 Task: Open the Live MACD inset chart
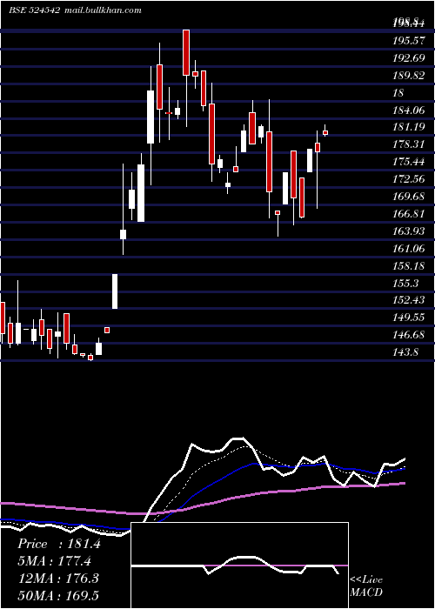click(239, 565)
